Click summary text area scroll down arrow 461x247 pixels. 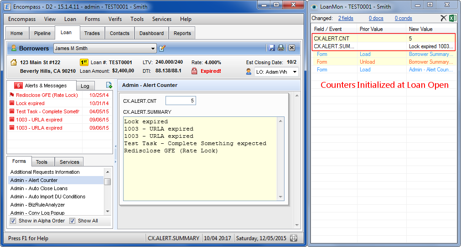click(280, 197)
